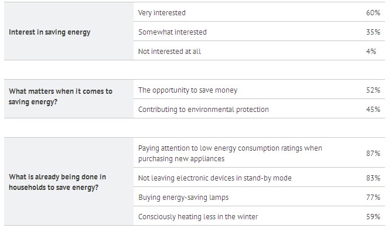Click the 60% value

(373, 13)
